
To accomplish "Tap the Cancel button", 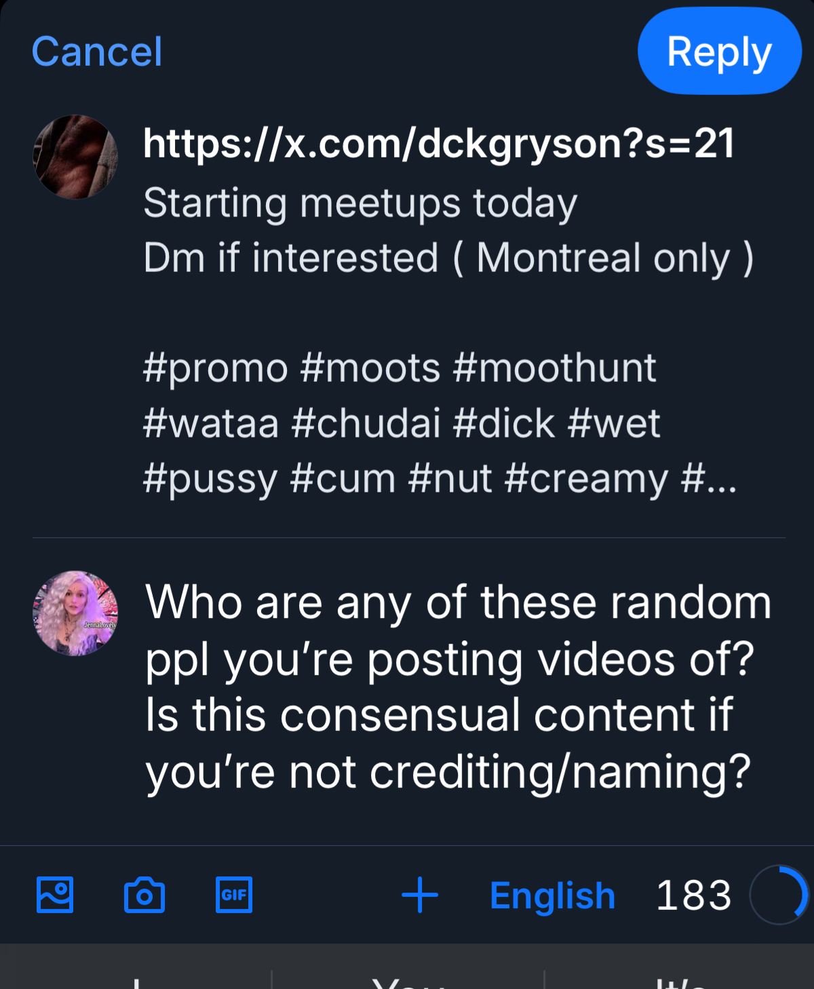I will [97, 52].
